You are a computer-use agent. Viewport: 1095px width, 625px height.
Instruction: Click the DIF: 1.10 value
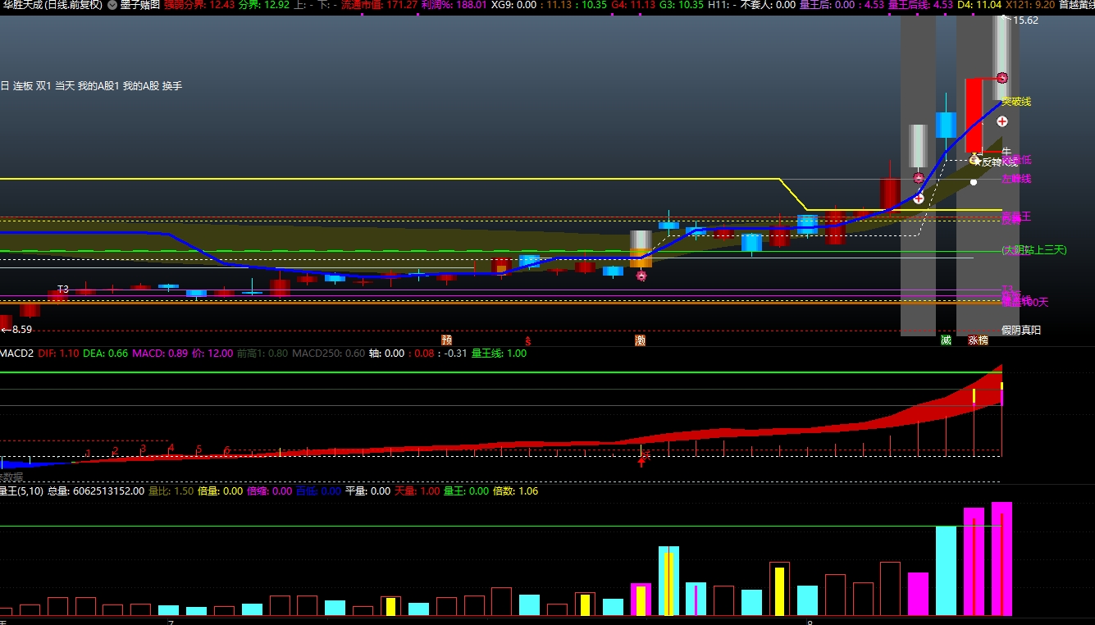(x=58, y=354)
